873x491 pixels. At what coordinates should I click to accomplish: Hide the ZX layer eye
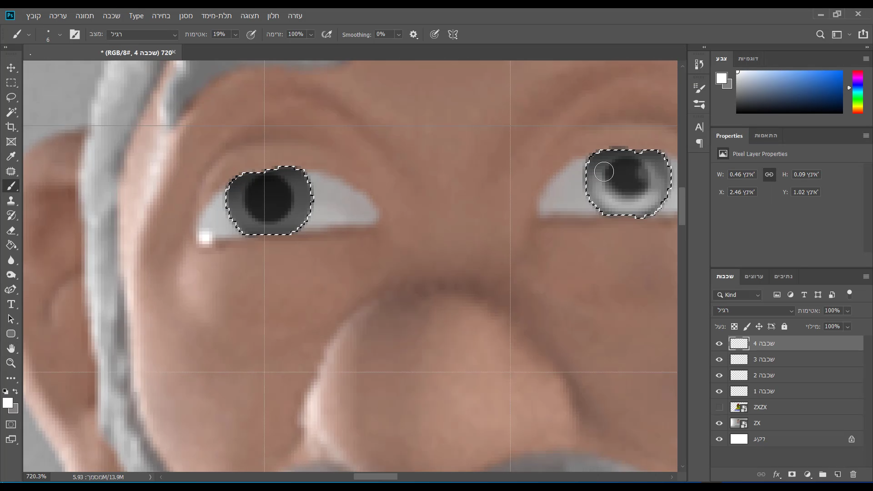pyautogui.click(x=719, y=423)
